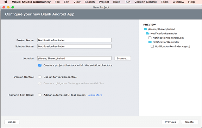This screenshot has width=202, height=128.
Task: Click the Xamarin Test Cloud label
Action: (21, 95)
